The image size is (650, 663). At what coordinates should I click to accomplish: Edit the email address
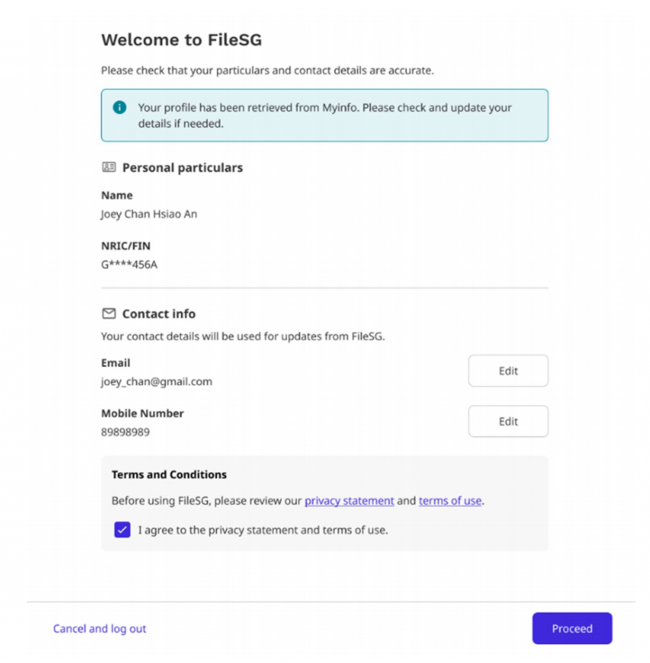click(508, 371)
